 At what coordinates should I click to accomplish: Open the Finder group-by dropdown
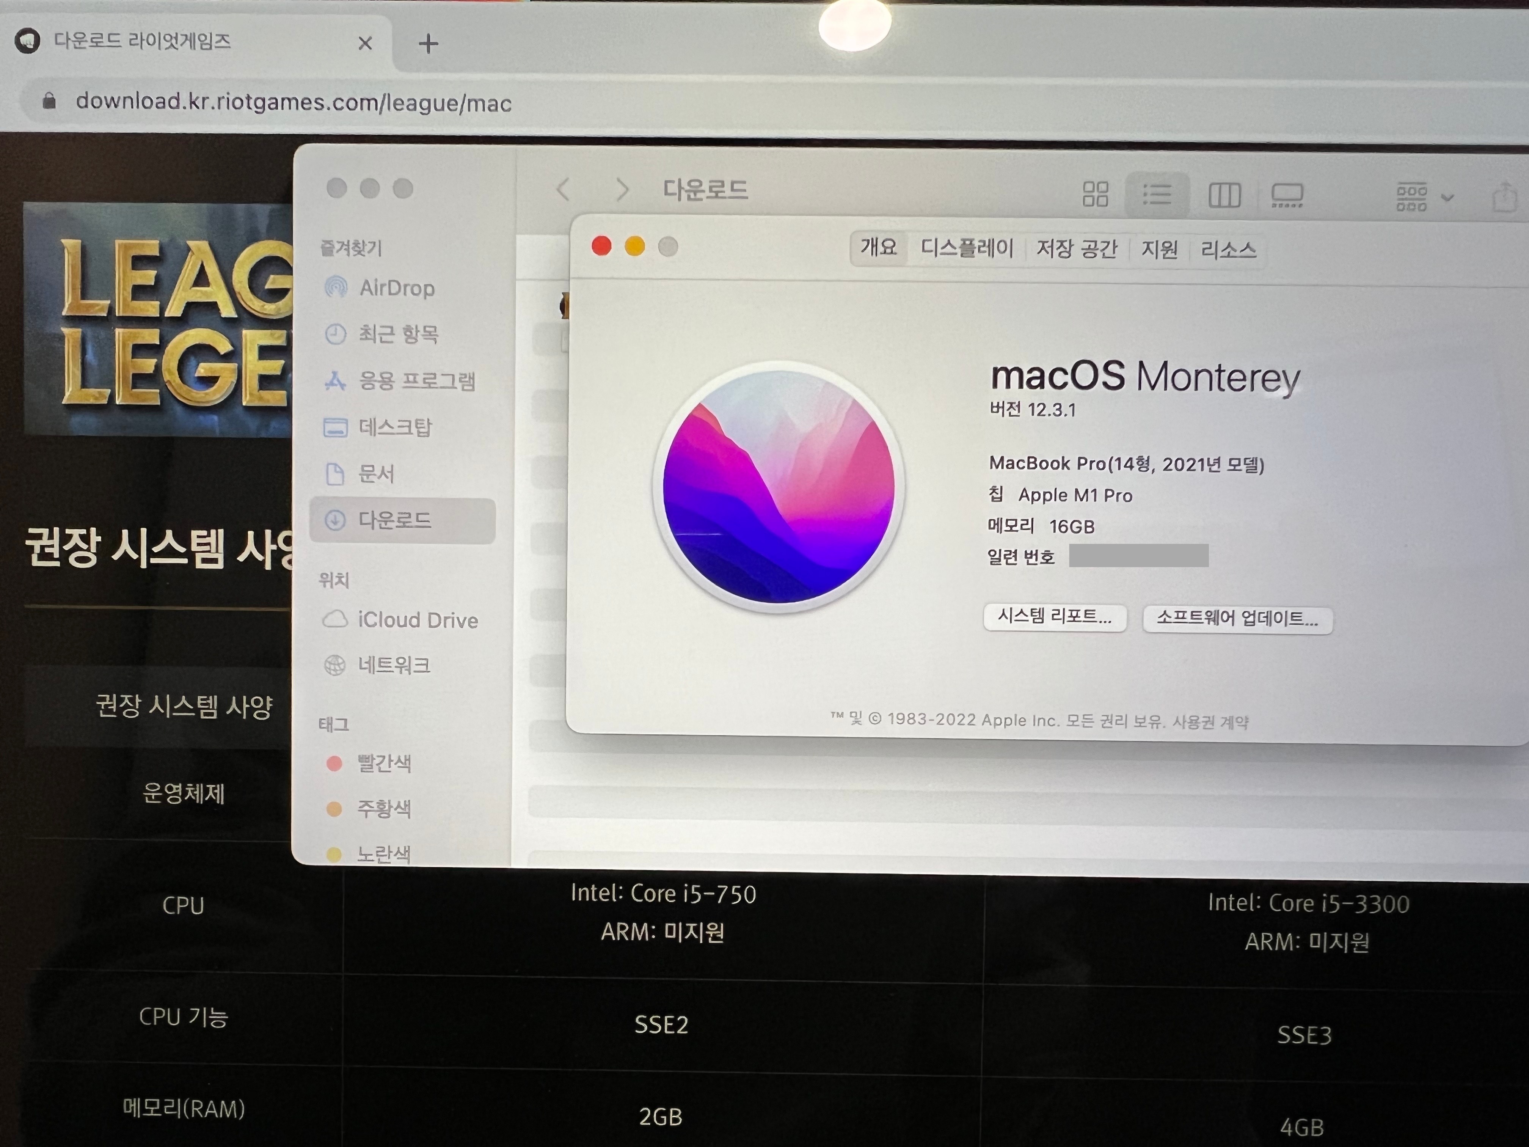[1425, 198]
